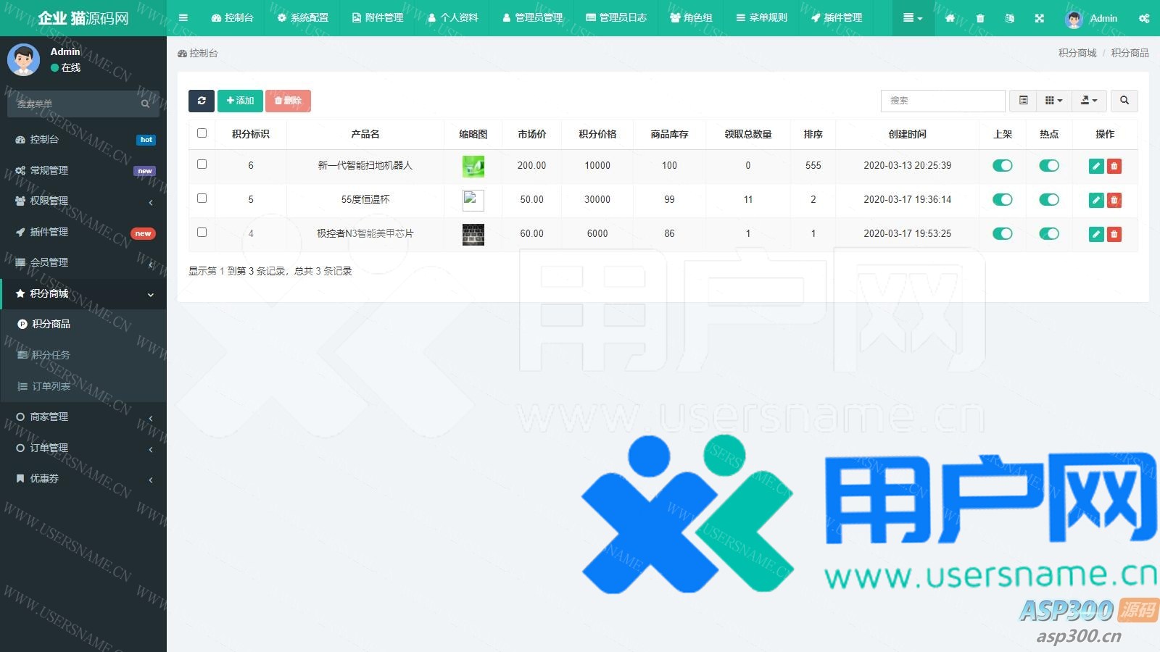This screenshot has height=652, width=1160.
Task: Open 系统配置 tab in top navbar
Action: [302, 18]
